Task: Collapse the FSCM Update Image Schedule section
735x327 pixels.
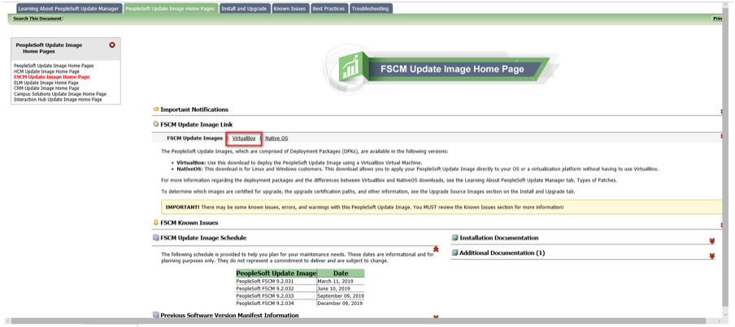Action: (x=436, y=249)
